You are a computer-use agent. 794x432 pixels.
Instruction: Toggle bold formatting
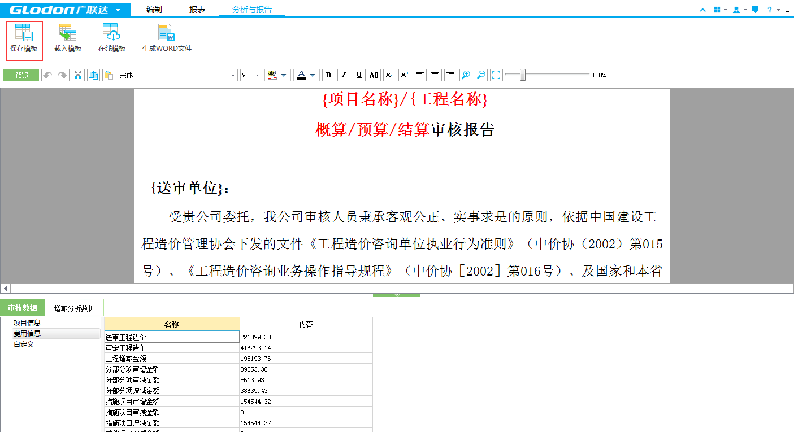(x=328, y=75)
